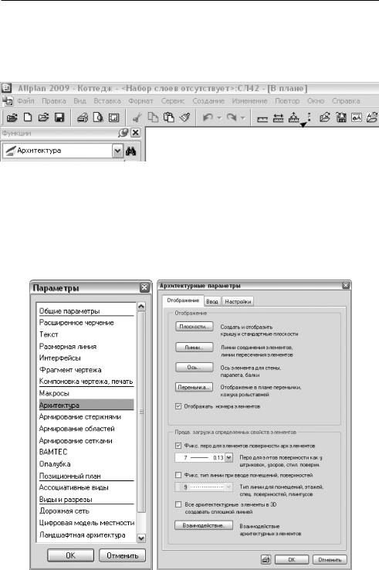Enable 'Фикс. тип линии при вводе помещений' checkbox
379x570 pixels.
coord(178,475)
